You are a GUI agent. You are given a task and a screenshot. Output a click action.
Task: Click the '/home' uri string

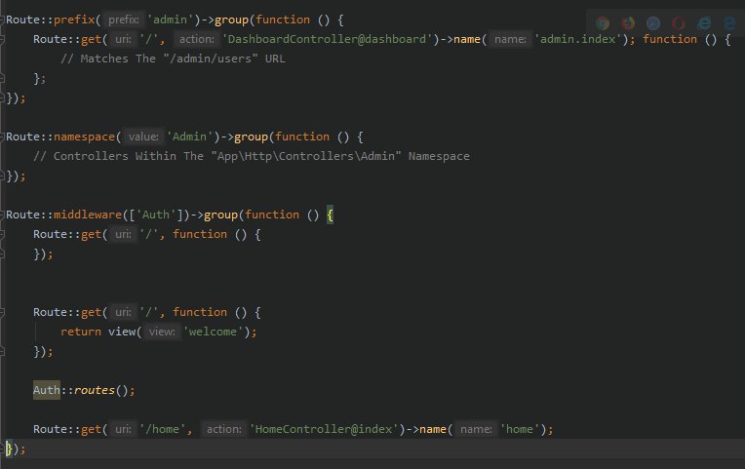(163, 429)
